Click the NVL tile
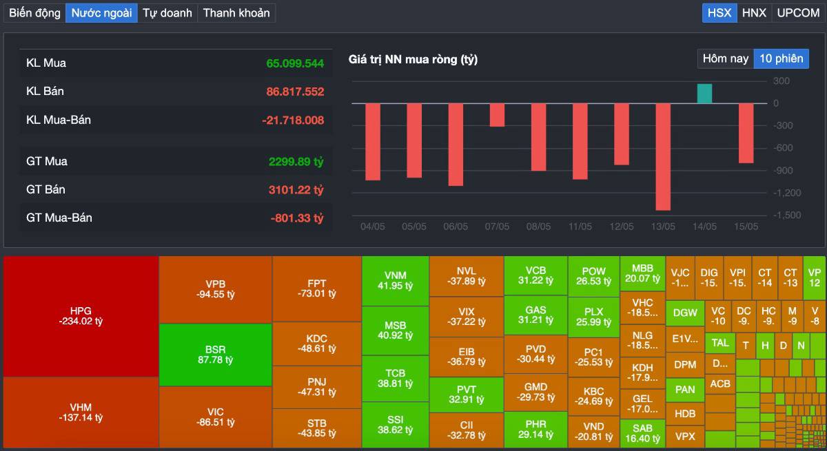Image resolution: width=827 pixels, height=451 pixels. click(467, 276)
